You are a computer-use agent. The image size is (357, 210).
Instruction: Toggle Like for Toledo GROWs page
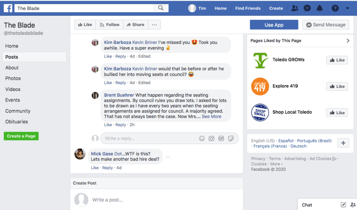click(337, 60)
